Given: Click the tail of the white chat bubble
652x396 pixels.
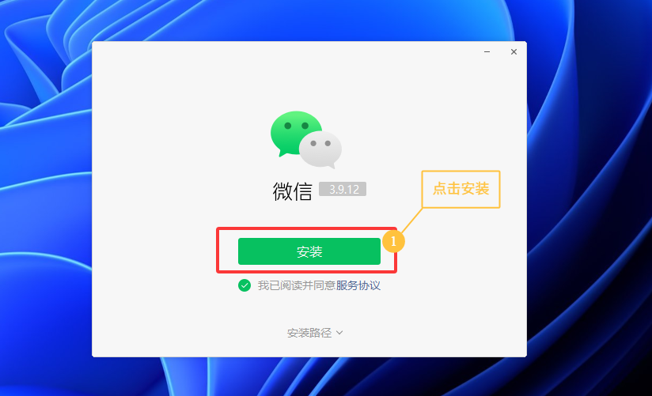Looking at the screenshot, I should coord(332,166).
